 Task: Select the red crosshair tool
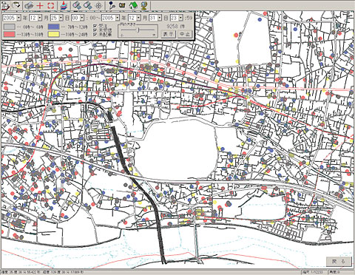40,5
